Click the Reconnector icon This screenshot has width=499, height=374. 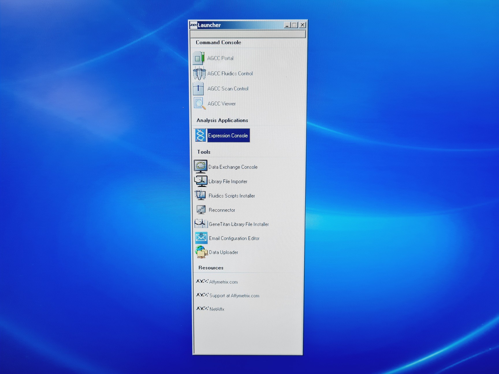point(201,210)
